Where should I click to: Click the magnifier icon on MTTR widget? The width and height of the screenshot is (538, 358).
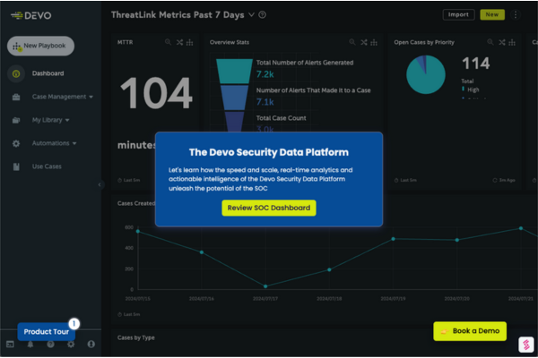click(167, 42)
